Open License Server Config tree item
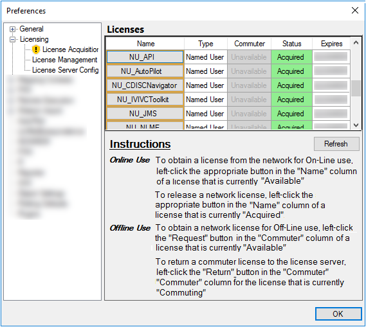Image resolution: width=366 pixels, height=327 pixels. [x=66, y=70]
